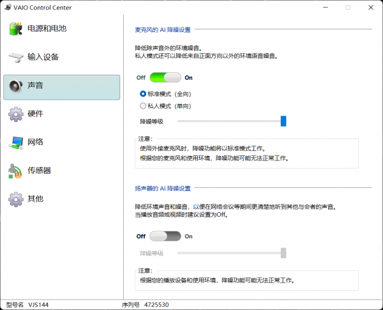Image resolution: width=383 pixels, height=310 pixels.
Task: Click the gear icon next to 硬件
Action: pos(16,114)
